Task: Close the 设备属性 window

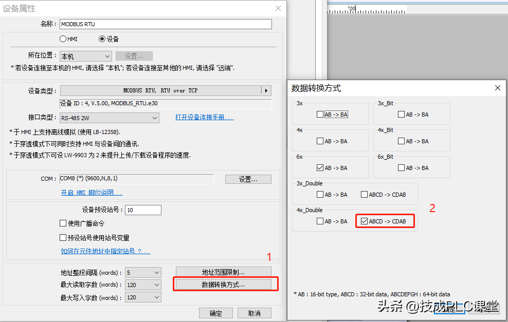Action: (278, 8)
